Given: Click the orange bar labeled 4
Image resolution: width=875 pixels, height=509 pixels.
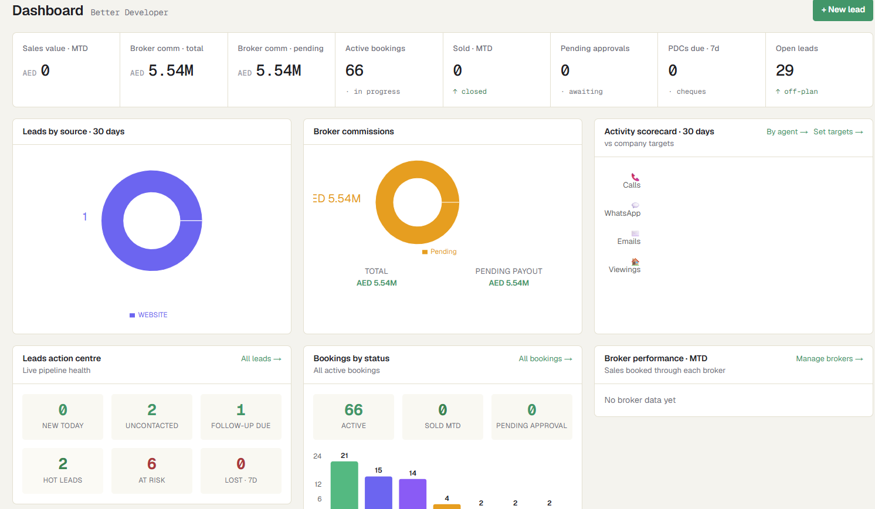Looking at the screenshot, I should click(447, 507).
